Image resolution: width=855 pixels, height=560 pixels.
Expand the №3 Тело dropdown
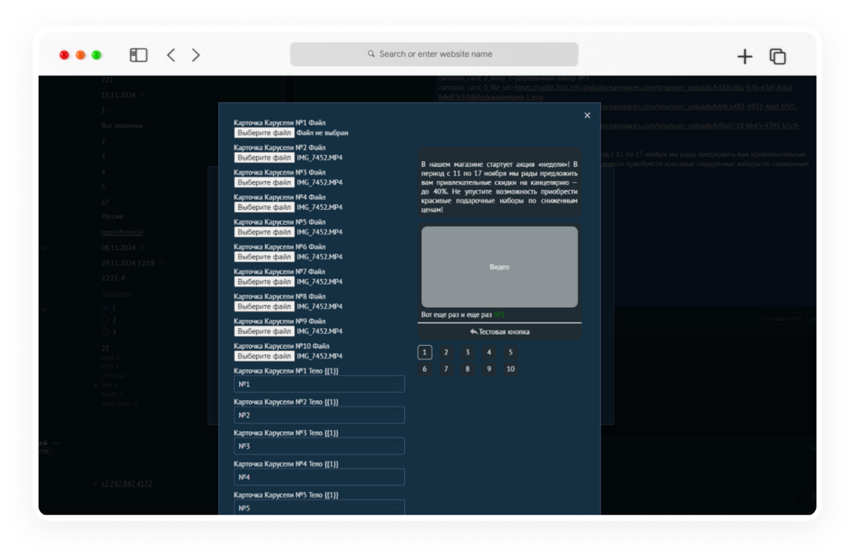click(319, 446)
